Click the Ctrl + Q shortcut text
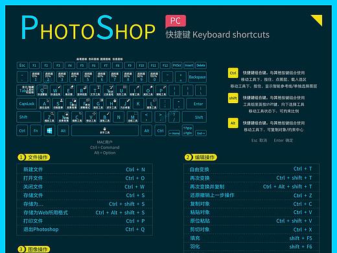 coord(135,230)
